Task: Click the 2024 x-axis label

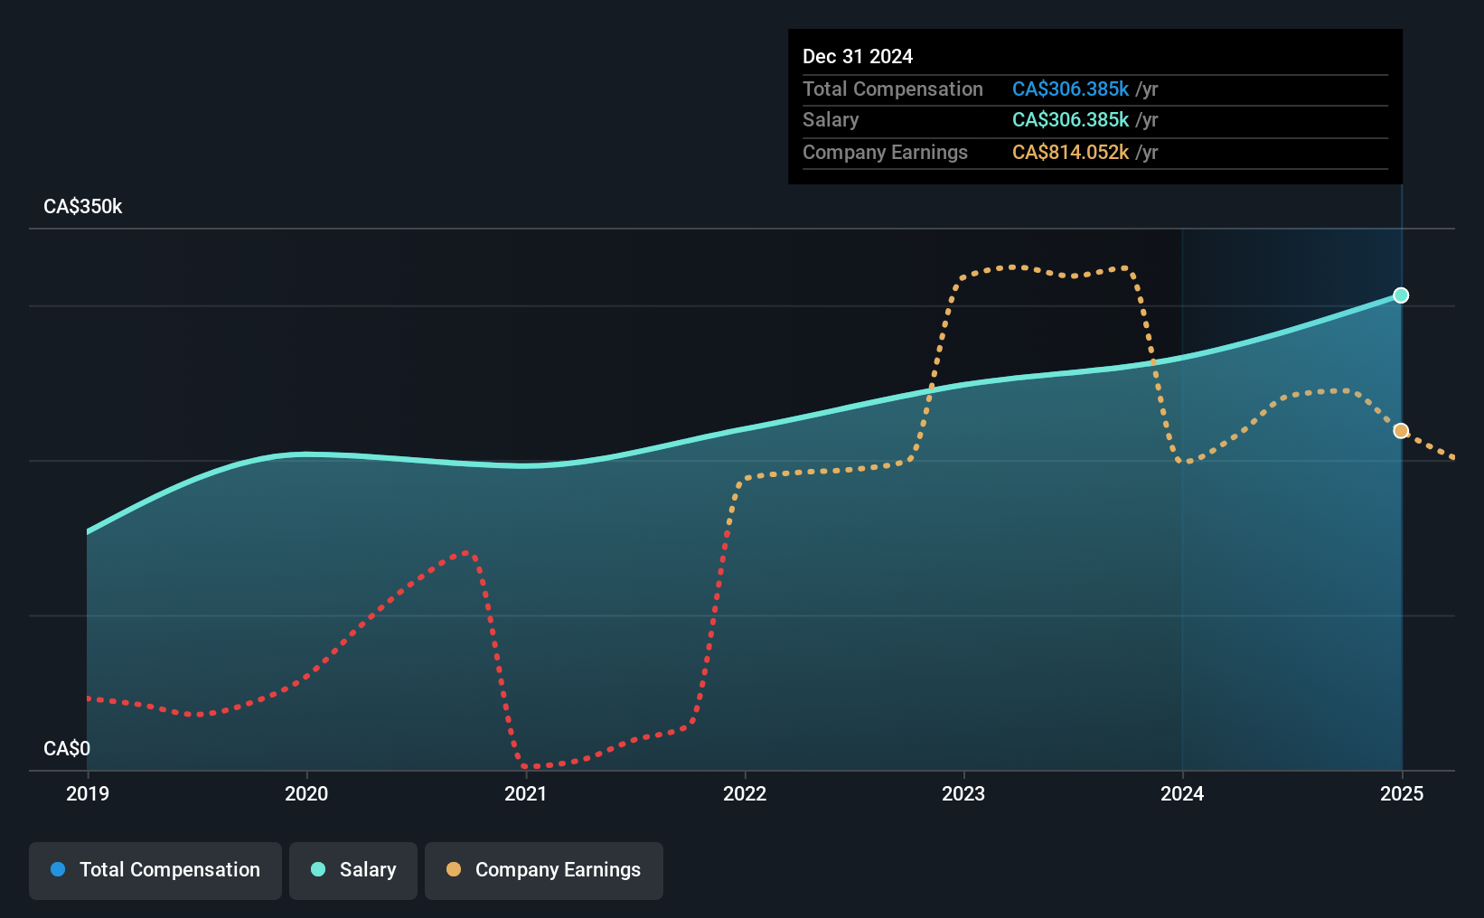Action: point(1182,793)
